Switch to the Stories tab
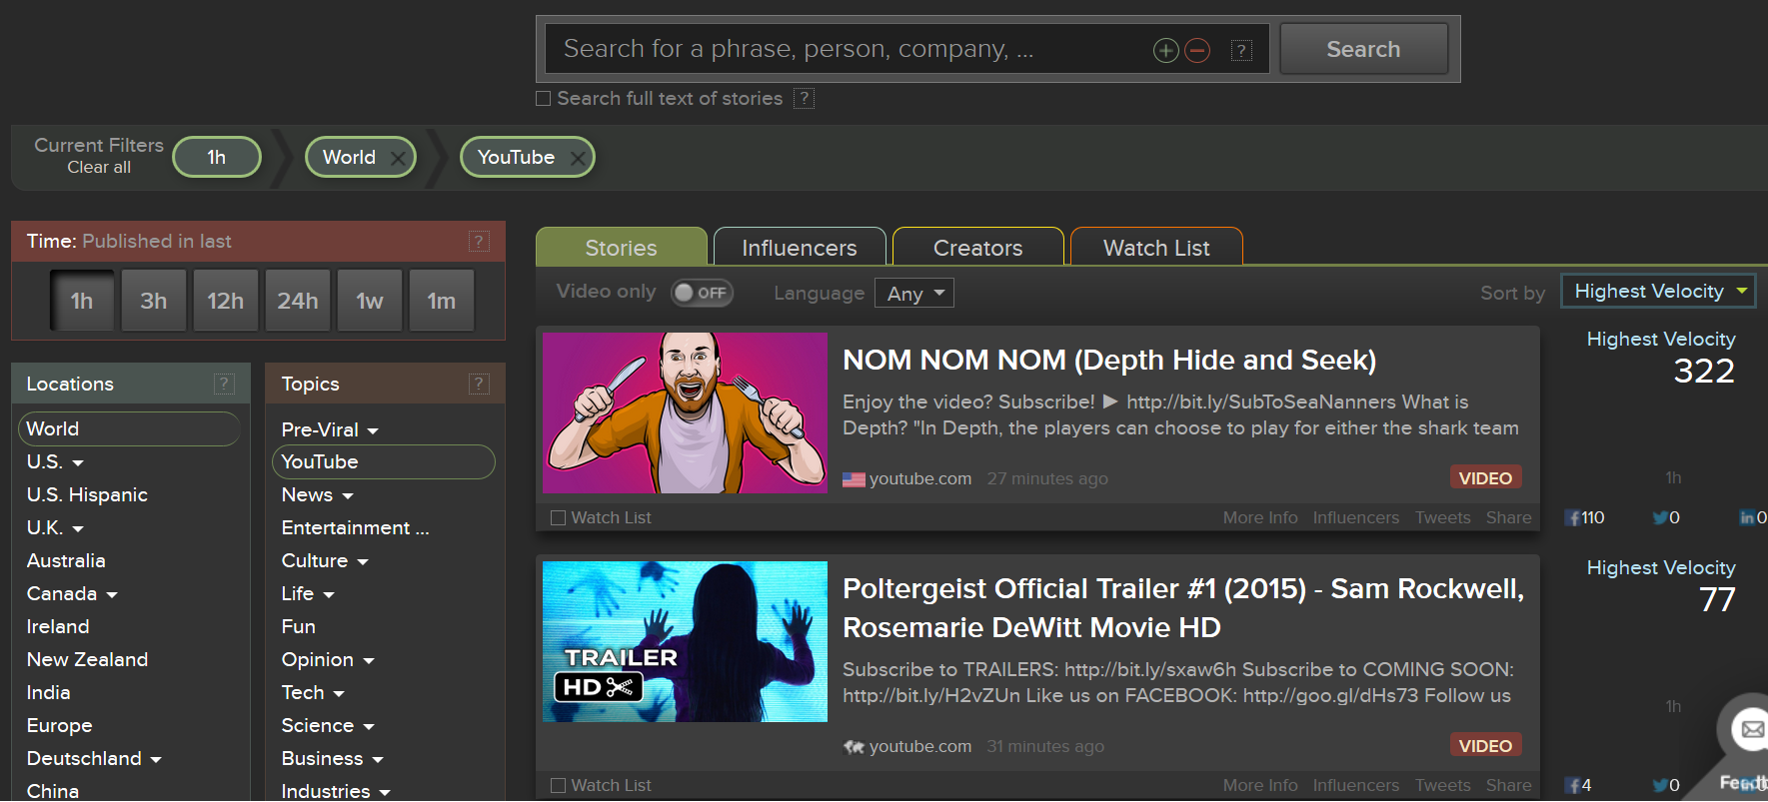 (x=621, y=247)
